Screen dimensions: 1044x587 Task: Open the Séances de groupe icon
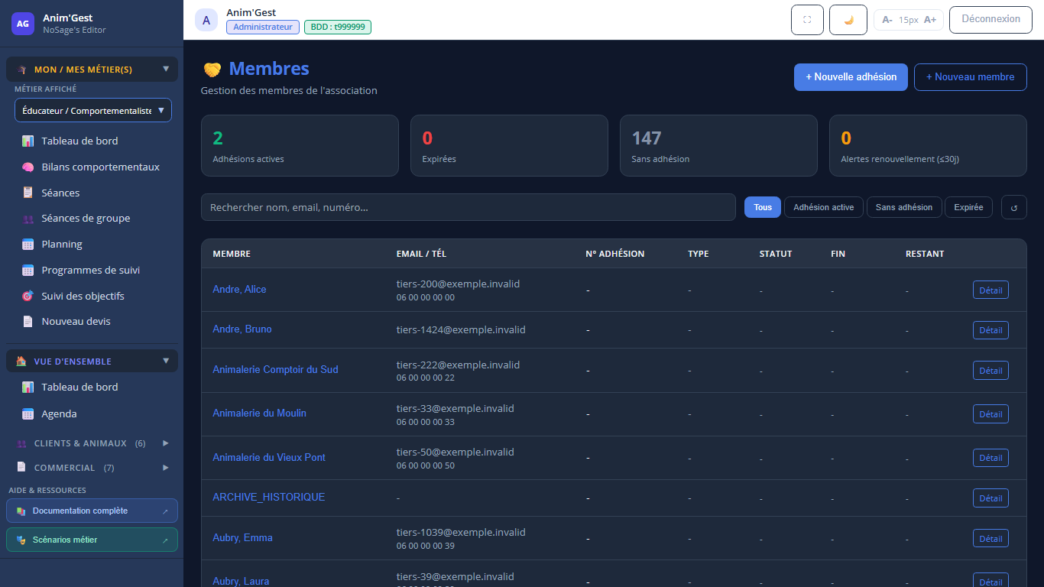[28, 219]
